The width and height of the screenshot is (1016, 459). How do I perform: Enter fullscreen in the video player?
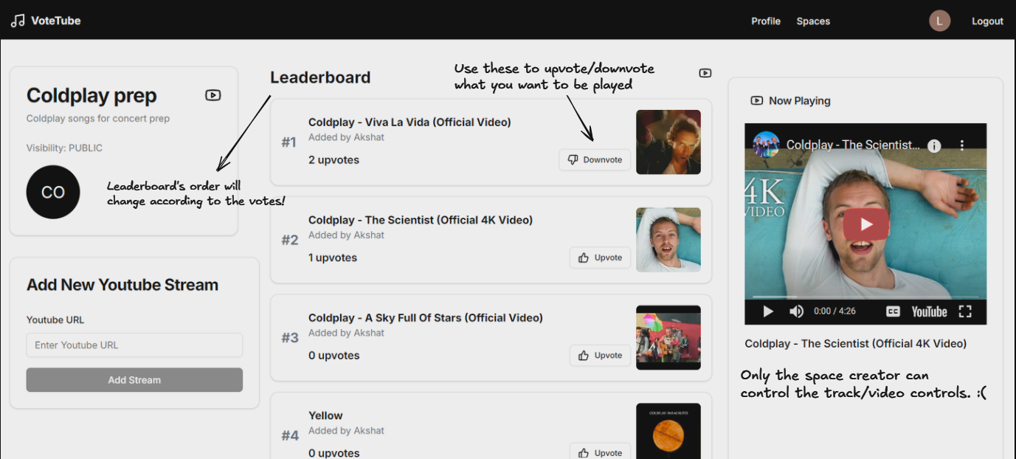pos(965,311)
